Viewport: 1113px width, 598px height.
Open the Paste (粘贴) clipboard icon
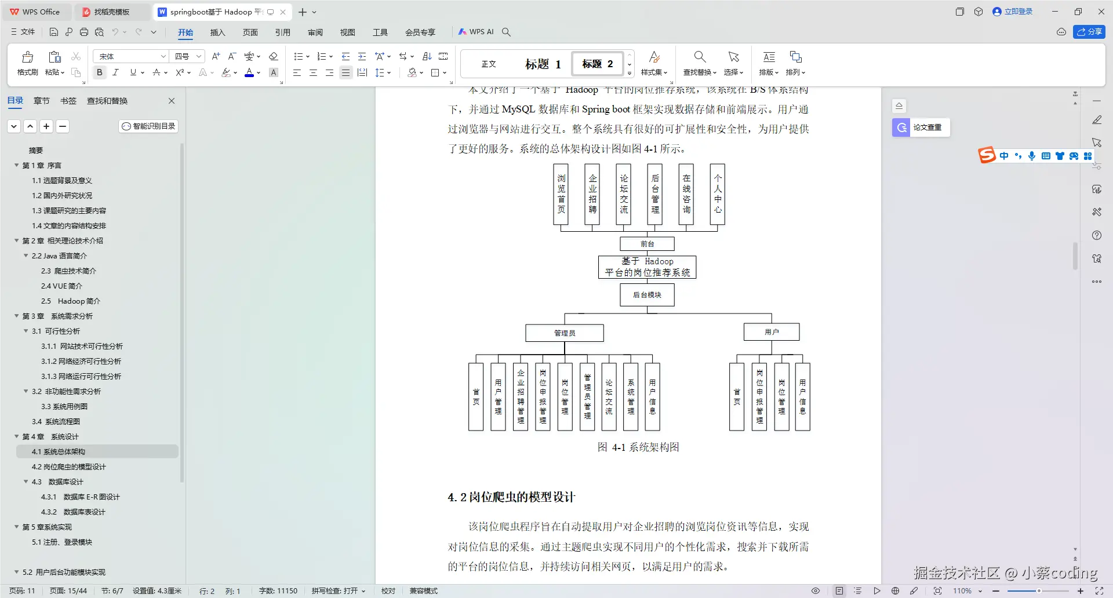(55, 57)
